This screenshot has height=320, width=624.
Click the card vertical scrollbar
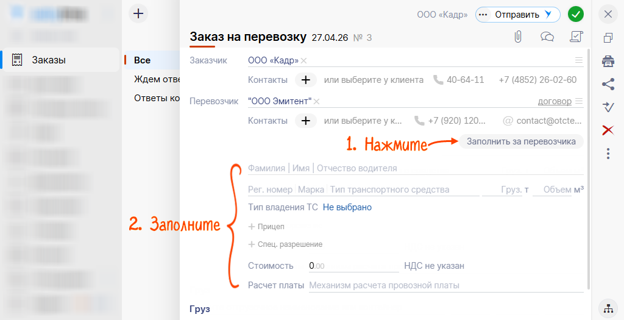(x=589, y=169)
